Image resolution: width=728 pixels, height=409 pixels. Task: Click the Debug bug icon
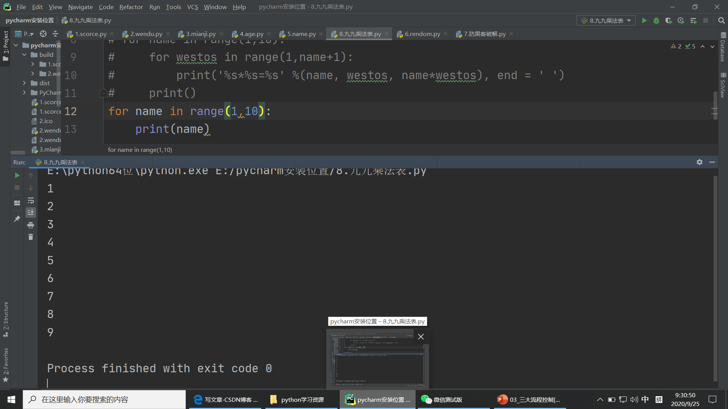[656, 20]
